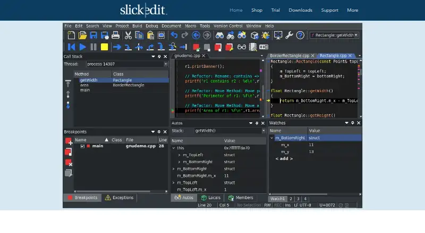Click the debug Restart icon
425x233 pixels.
(71, 47)
